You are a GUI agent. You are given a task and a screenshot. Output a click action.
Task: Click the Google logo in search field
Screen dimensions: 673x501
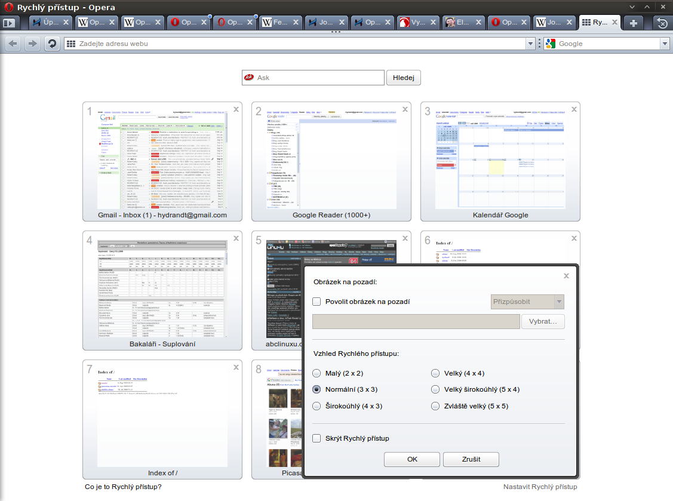[x=550, y=44]
